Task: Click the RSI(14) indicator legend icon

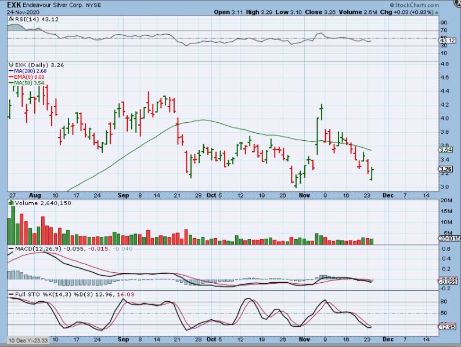Action: [x=11, y=19]
